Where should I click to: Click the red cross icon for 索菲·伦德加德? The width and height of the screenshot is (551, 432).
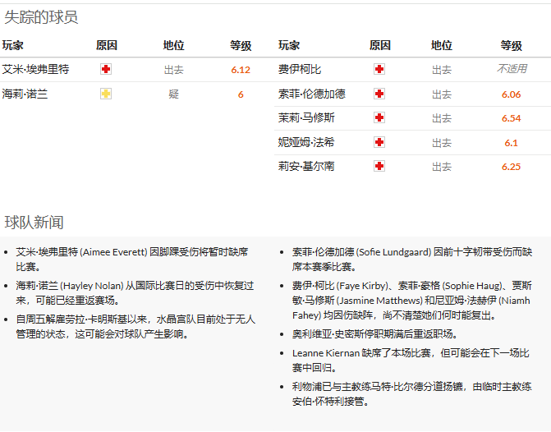pos(379,94)
